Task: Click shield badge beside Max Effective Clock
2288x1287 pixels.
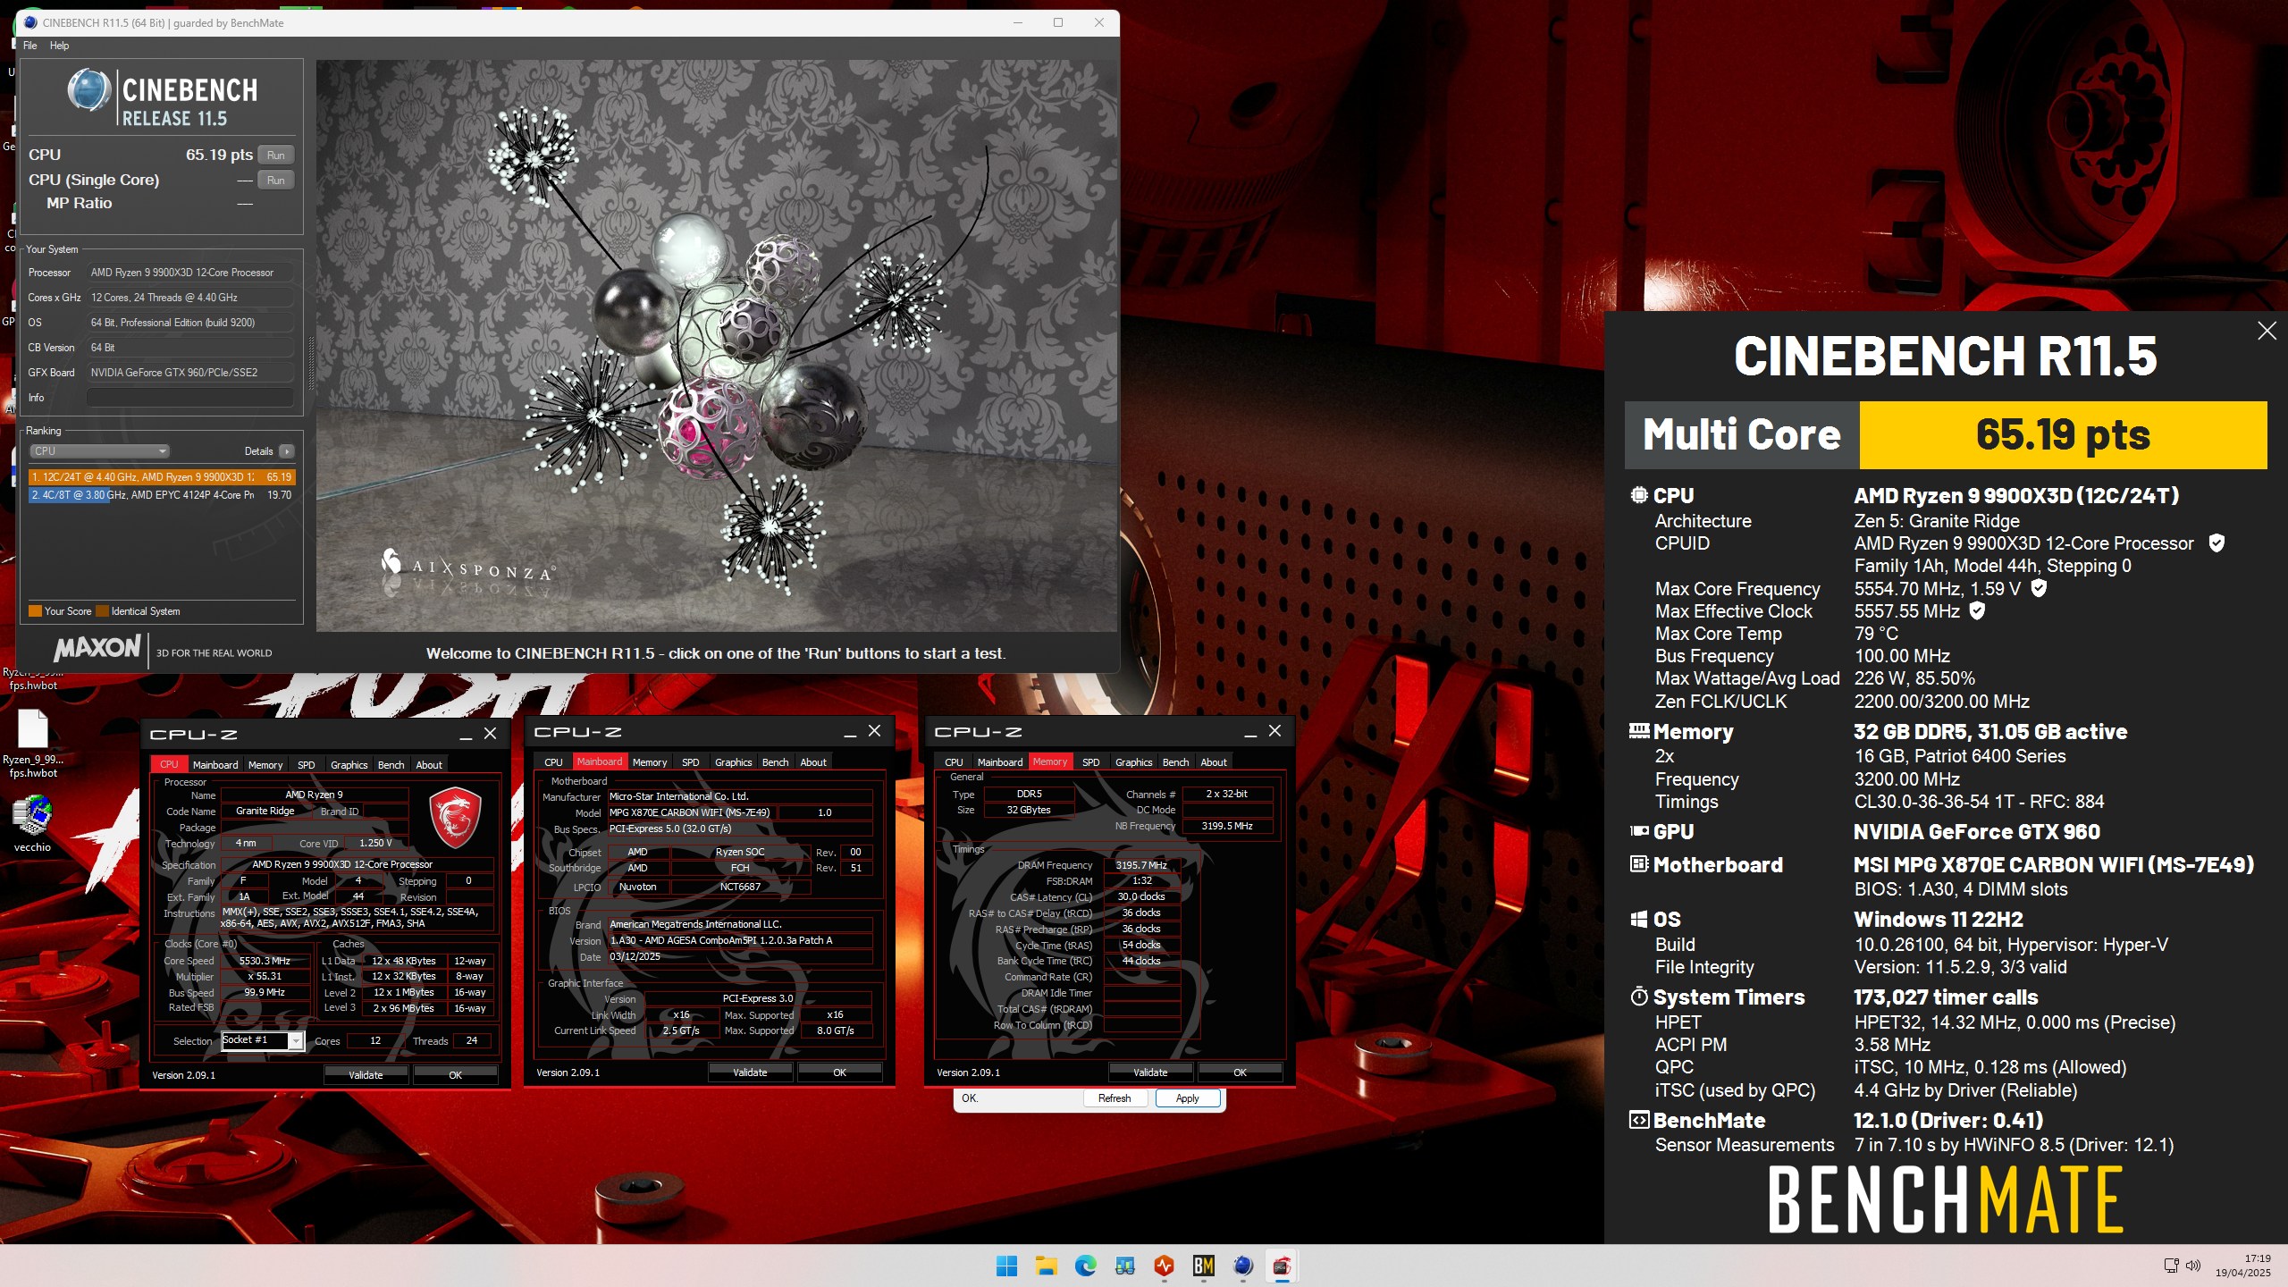Action: tap(1977, 610)
